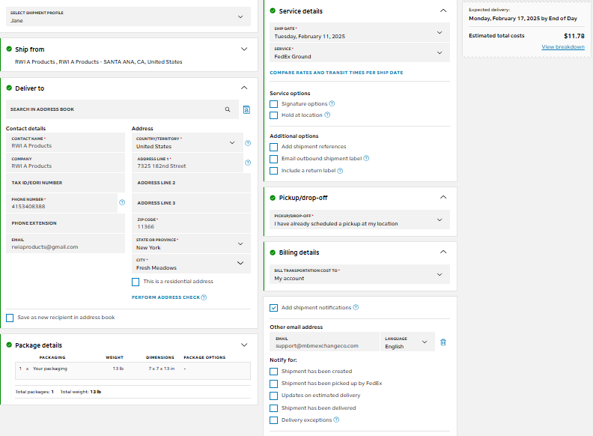Click Zip Code field

(191, 223)
